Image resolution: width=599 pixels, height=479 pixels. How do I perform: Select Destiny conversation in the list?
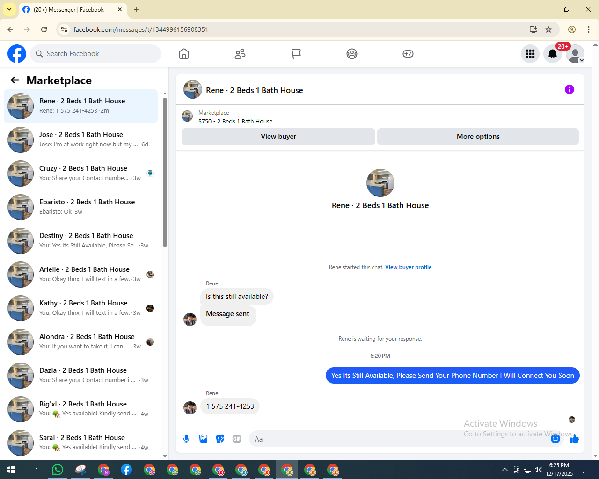[80, 241]
